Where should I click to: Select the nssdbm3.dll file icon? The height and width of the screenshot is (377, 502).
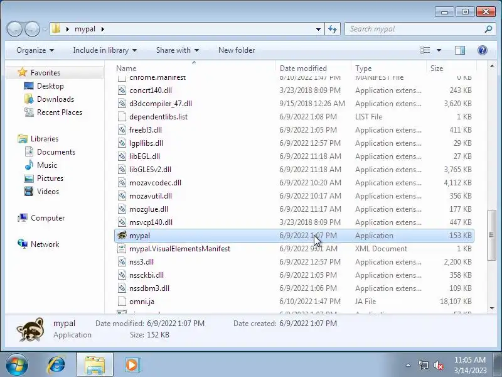pos(122,288)
